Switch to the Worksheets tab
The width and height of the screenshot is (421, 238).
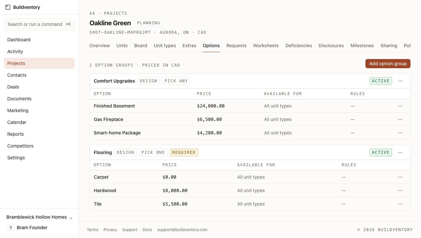tap(266, 46)
